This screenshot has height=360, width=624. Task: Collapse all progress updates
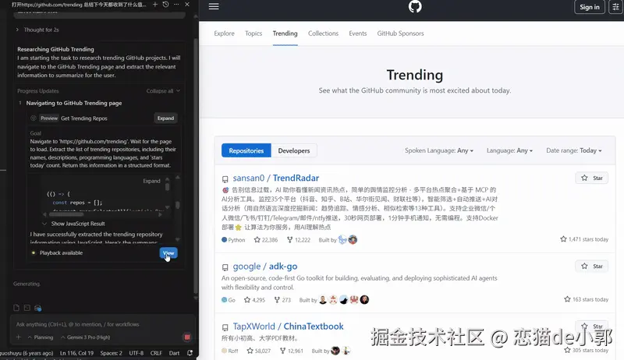(163, 91)
